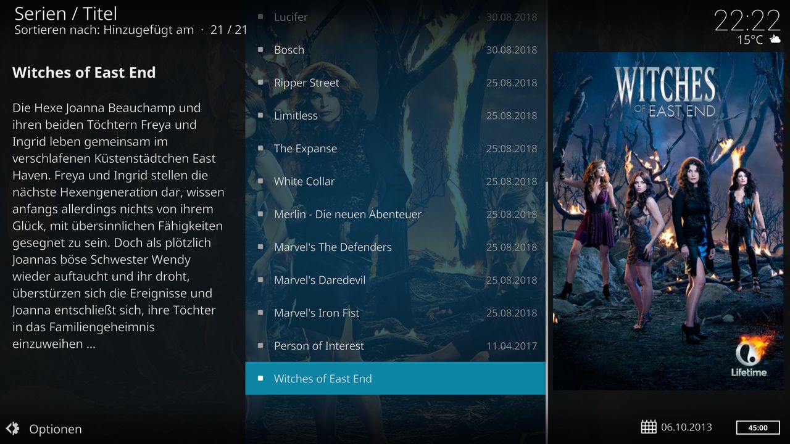Click the Witches of East End plot heading
Screen dimensions: 790x444
click(84, 72)
